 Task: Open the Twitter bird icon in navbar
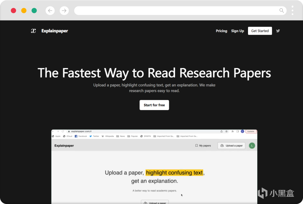tap(278, 31)
